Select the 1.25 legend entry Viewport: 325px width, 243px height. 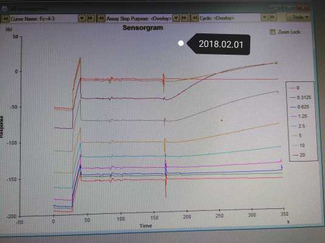(299, 116)
